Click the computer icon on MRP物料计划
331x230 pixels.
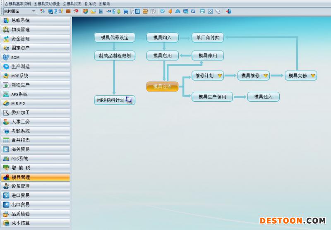pyautogui.click(x=129, y=100)
